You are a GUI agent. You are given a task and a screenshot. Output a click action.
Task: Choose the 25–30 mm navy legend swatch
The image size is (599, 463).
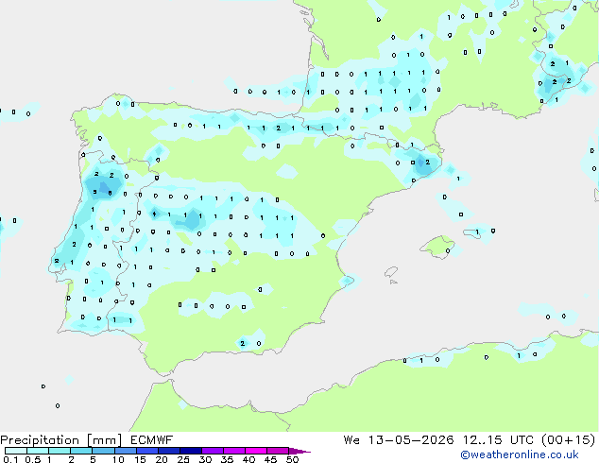pyautogui.click(x=191, y=451)
